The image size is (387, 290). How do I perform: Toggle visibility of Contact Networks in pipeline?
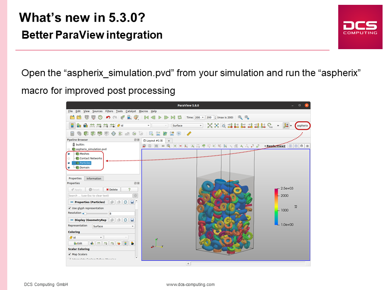[x=69, y=158]
